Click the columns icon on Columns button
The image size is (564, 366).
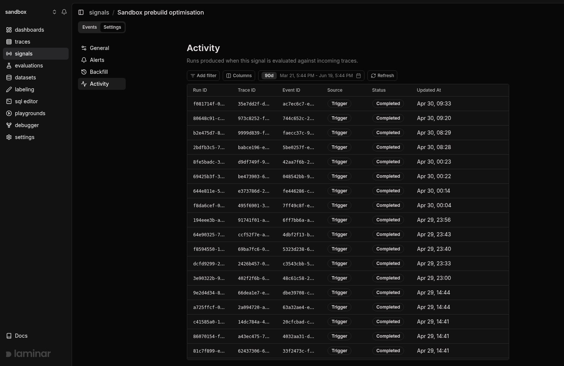click(229, 76)
